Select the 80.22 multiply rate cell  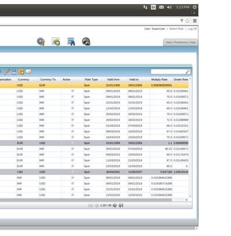161,149
